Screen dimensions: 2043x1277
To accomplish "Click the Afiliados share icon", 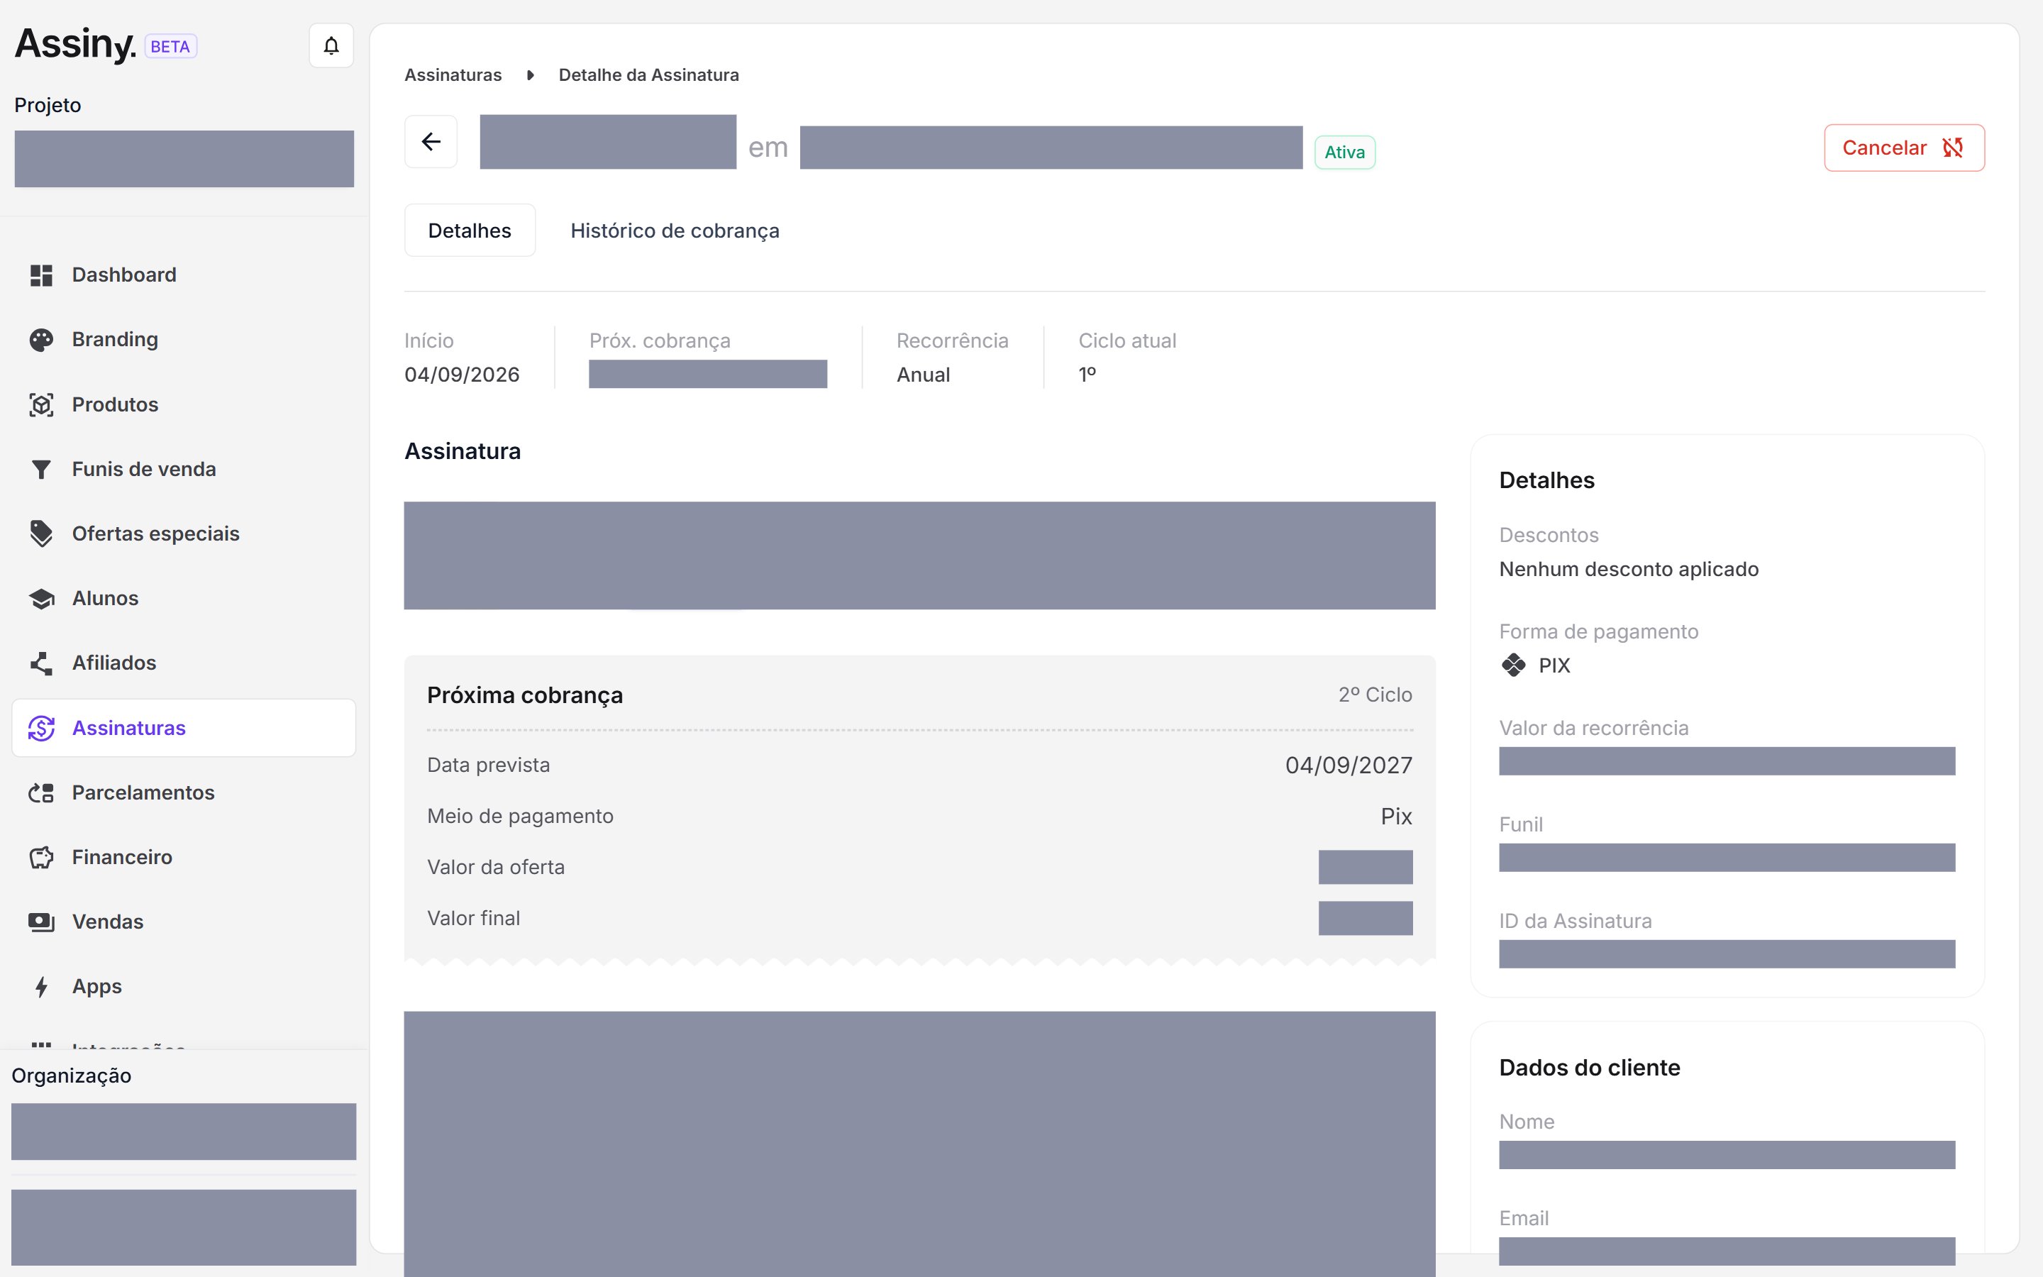I will coord(41,663).
